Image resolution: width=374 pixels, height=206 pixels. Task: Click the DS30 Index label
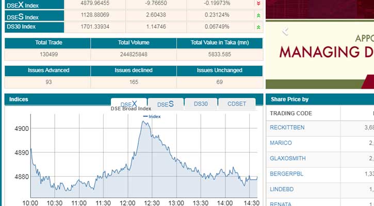tap(21, 27)
